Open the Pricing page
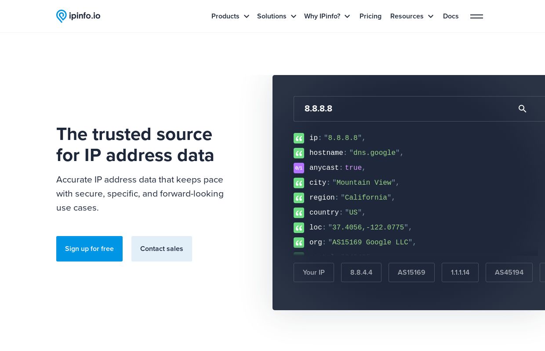 tap(371, 16)
